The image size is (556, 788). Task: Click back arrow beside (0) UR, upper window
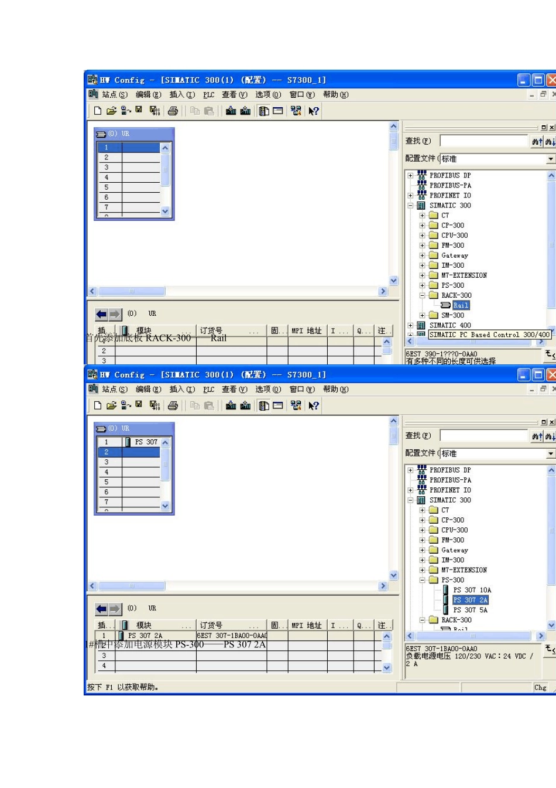click(x=102, y=314)
